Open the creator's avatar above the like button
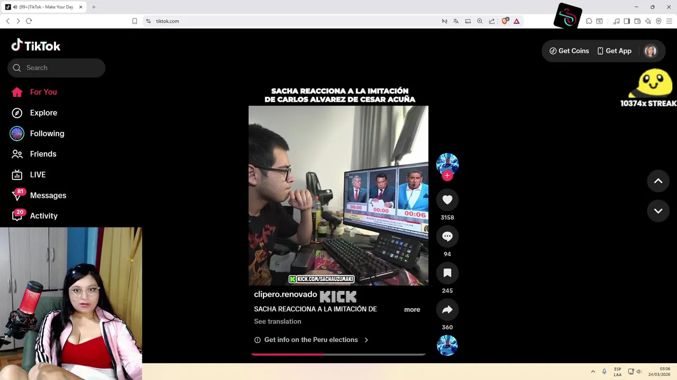The width and height of the screenshot is (677, 380). point(447,164)
